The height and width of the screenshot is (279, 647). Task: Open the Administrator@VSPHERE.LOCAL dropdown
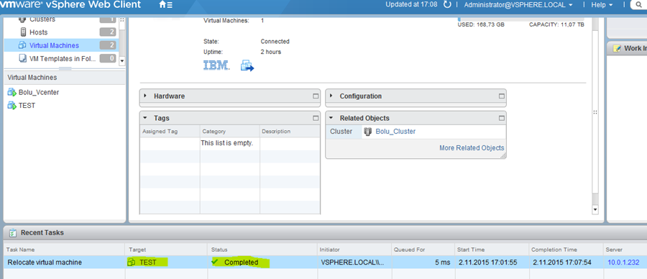pyautogui.click(x=518, y=5)
